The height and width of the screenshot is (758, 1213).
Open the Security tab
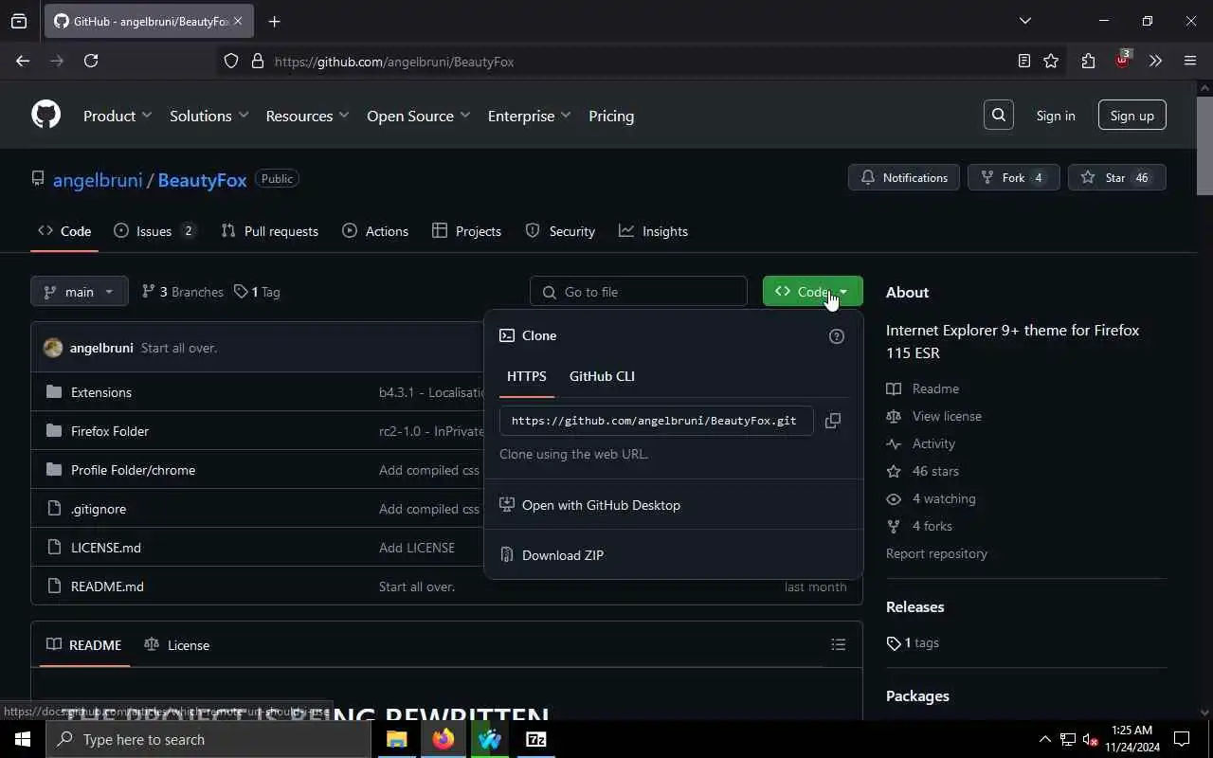[560, 231]
